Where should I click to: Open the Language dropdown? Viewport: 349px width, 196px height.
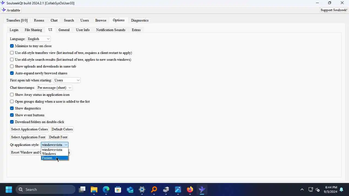click(39, 39)
